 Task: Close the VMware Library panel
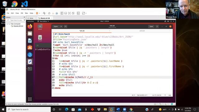(24, 17)
